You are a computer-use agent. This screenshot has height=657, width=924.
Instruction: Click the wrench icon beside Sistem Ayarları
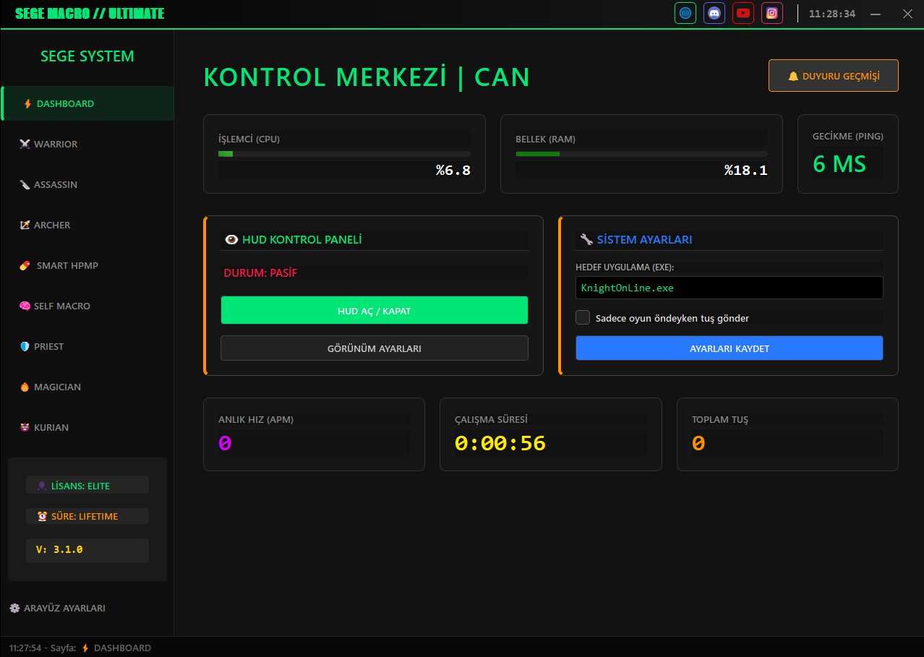coord(586,240)
